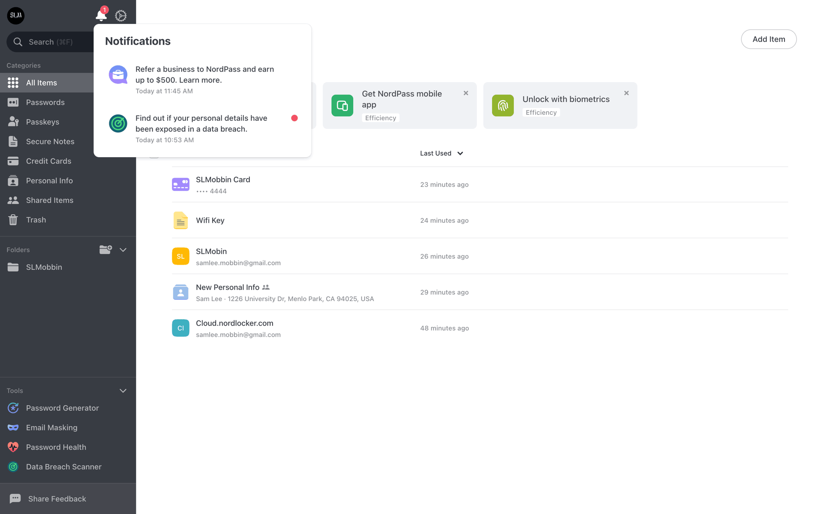Dismiss the Get NordPass mobile app card
Image resolution: width=823 pixels, height=514 pixels.
coord(466,93)
